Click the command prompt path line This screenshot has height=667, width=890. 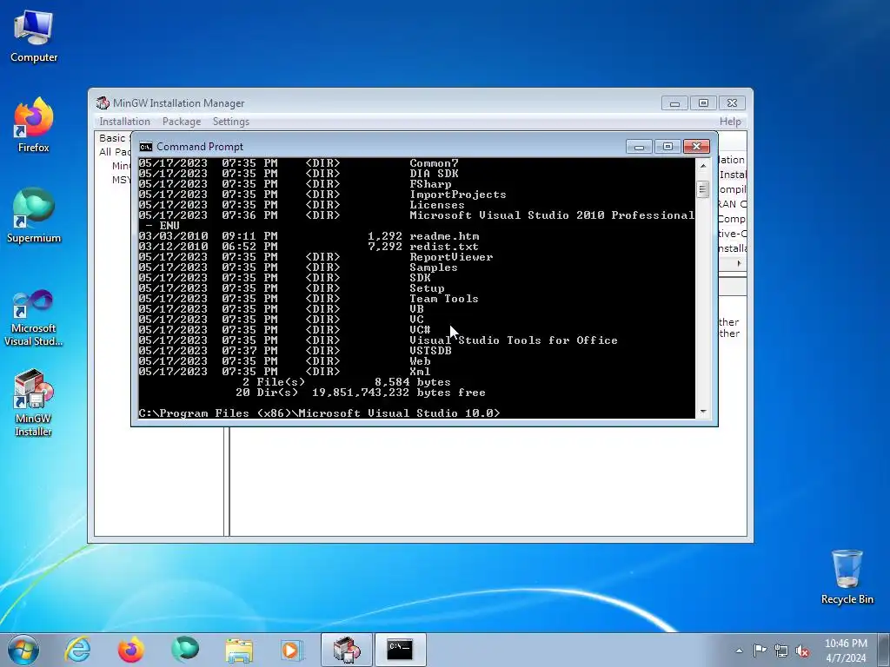tap(319, 413)
